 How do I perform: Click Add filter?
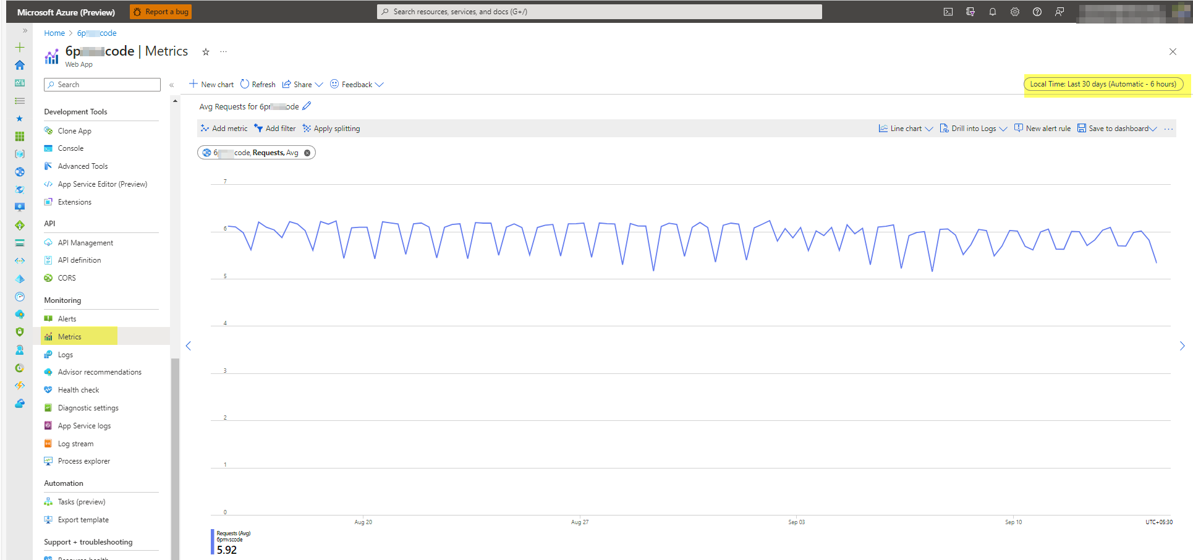click(275, 129)
